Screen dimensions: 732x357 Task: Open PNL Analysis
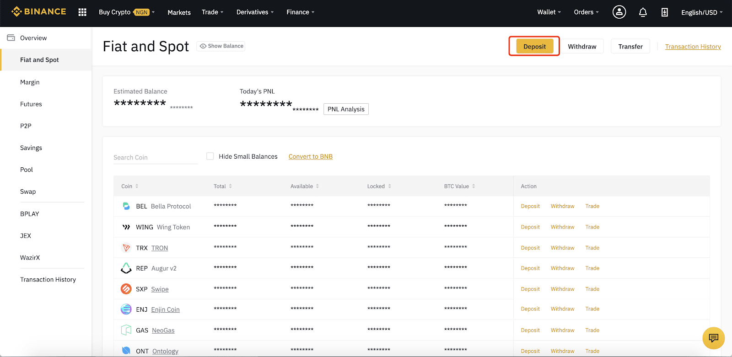[346, 109]
